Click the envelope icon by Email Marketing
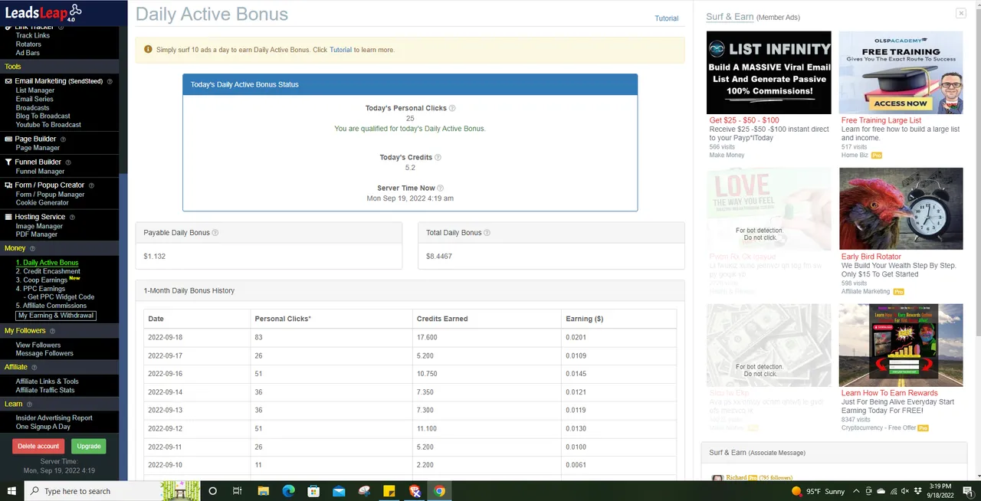The image size is (981, 501). pos(8,81)
